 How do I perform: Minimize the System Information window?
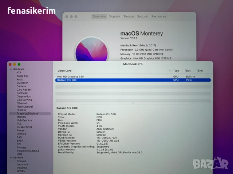(x=15, y=65)
